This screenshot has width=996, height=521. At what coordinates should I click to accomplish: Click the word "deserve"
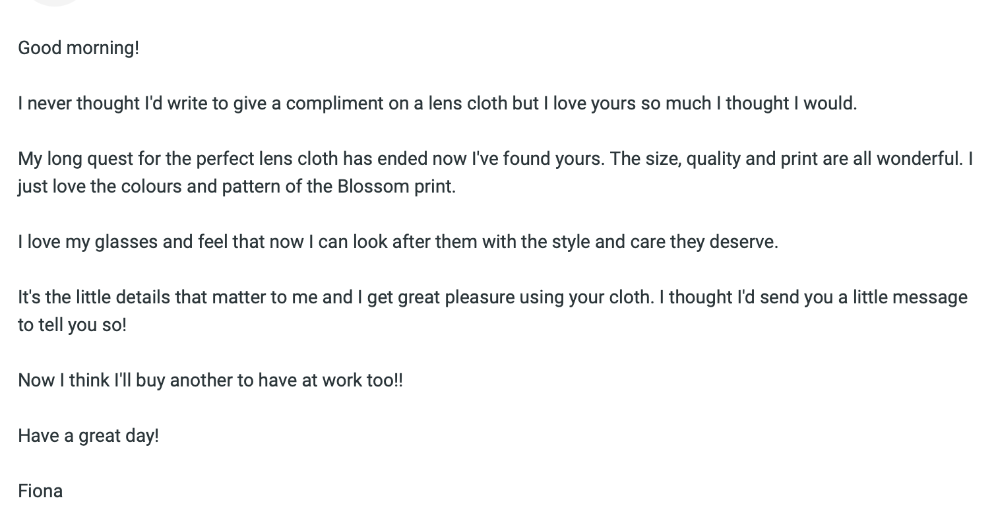743,242
